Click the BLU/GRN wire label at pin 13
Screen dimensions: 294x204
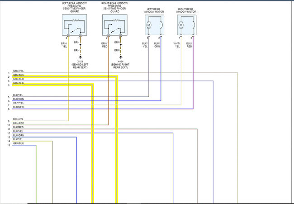point(19,135)
